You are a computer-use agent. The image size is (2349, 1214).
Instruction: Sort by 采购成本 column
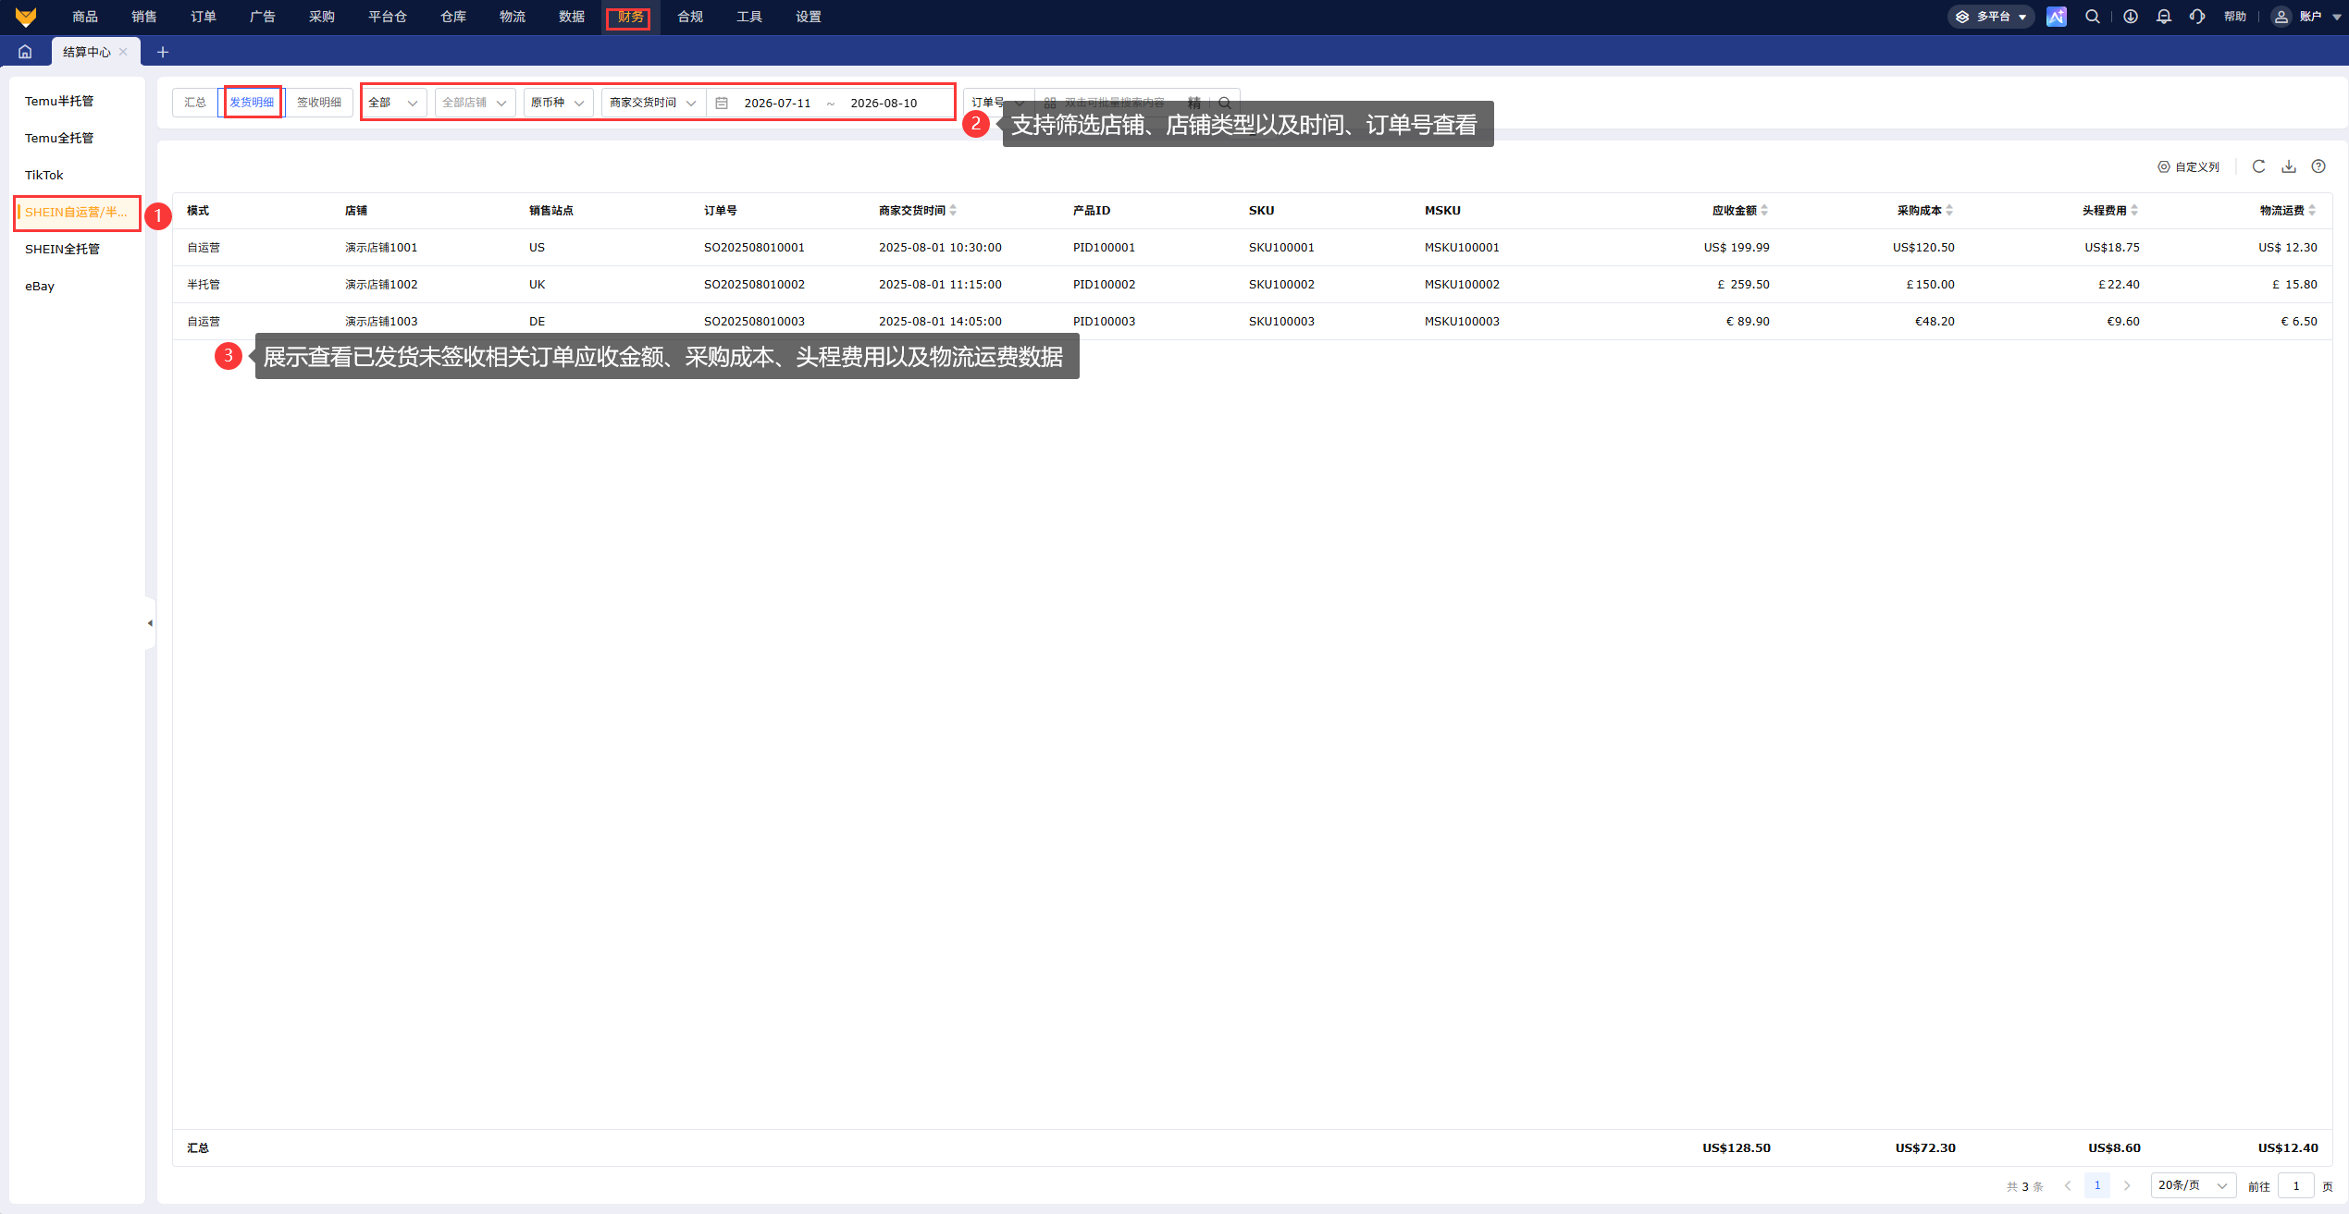click(1949, 211)
